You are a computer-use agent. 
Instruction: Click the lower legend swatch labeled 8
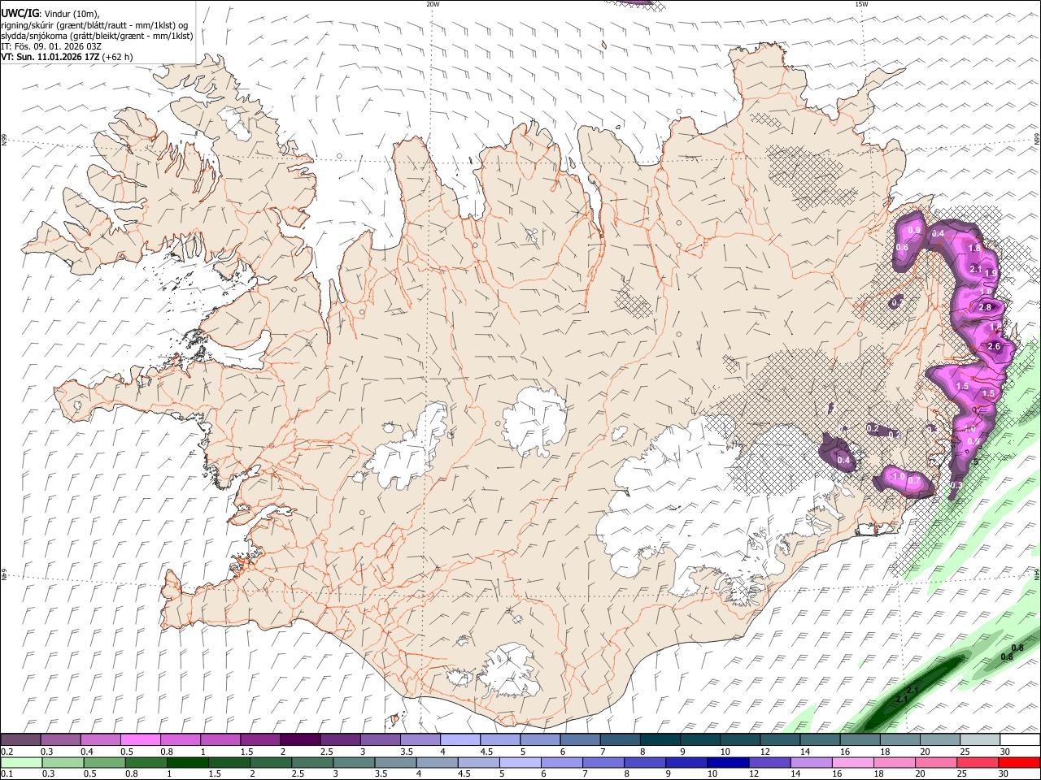tap(645, 762)
